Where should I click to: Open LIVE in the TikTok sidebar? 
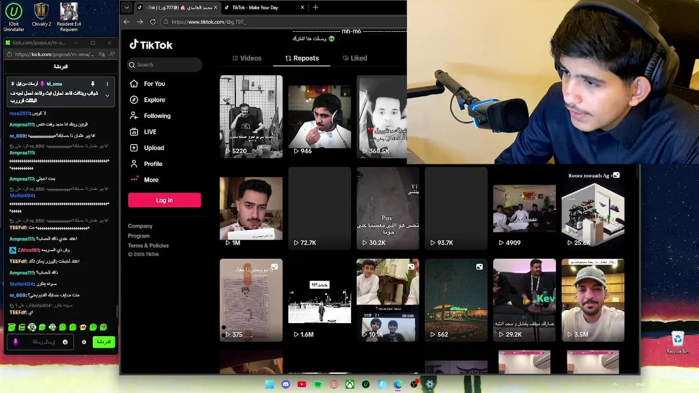click(143, 132)
